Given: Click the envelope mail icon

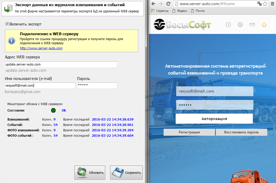Looking at the screenshot, I should click(x=252, y=25).
